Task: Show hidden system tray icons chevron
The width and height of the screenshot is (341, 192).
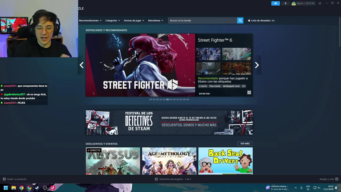Action: click(x=295, y=188)
